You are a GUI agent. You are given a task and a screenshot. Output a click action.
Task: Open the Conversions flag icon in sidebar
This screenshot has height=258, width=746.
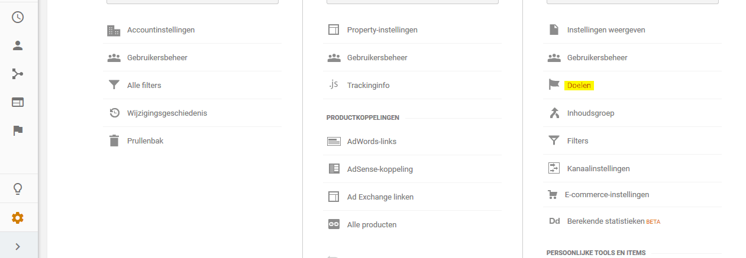pyautogui.click(x=18, y=130)
